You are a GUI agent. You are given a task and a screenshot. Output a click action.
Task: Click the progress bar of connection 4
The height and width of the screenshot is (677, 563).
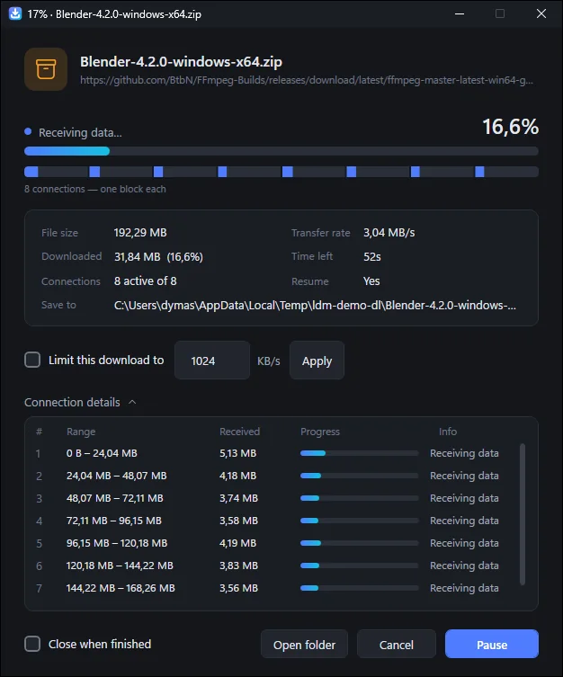click(x=359, y=521)
